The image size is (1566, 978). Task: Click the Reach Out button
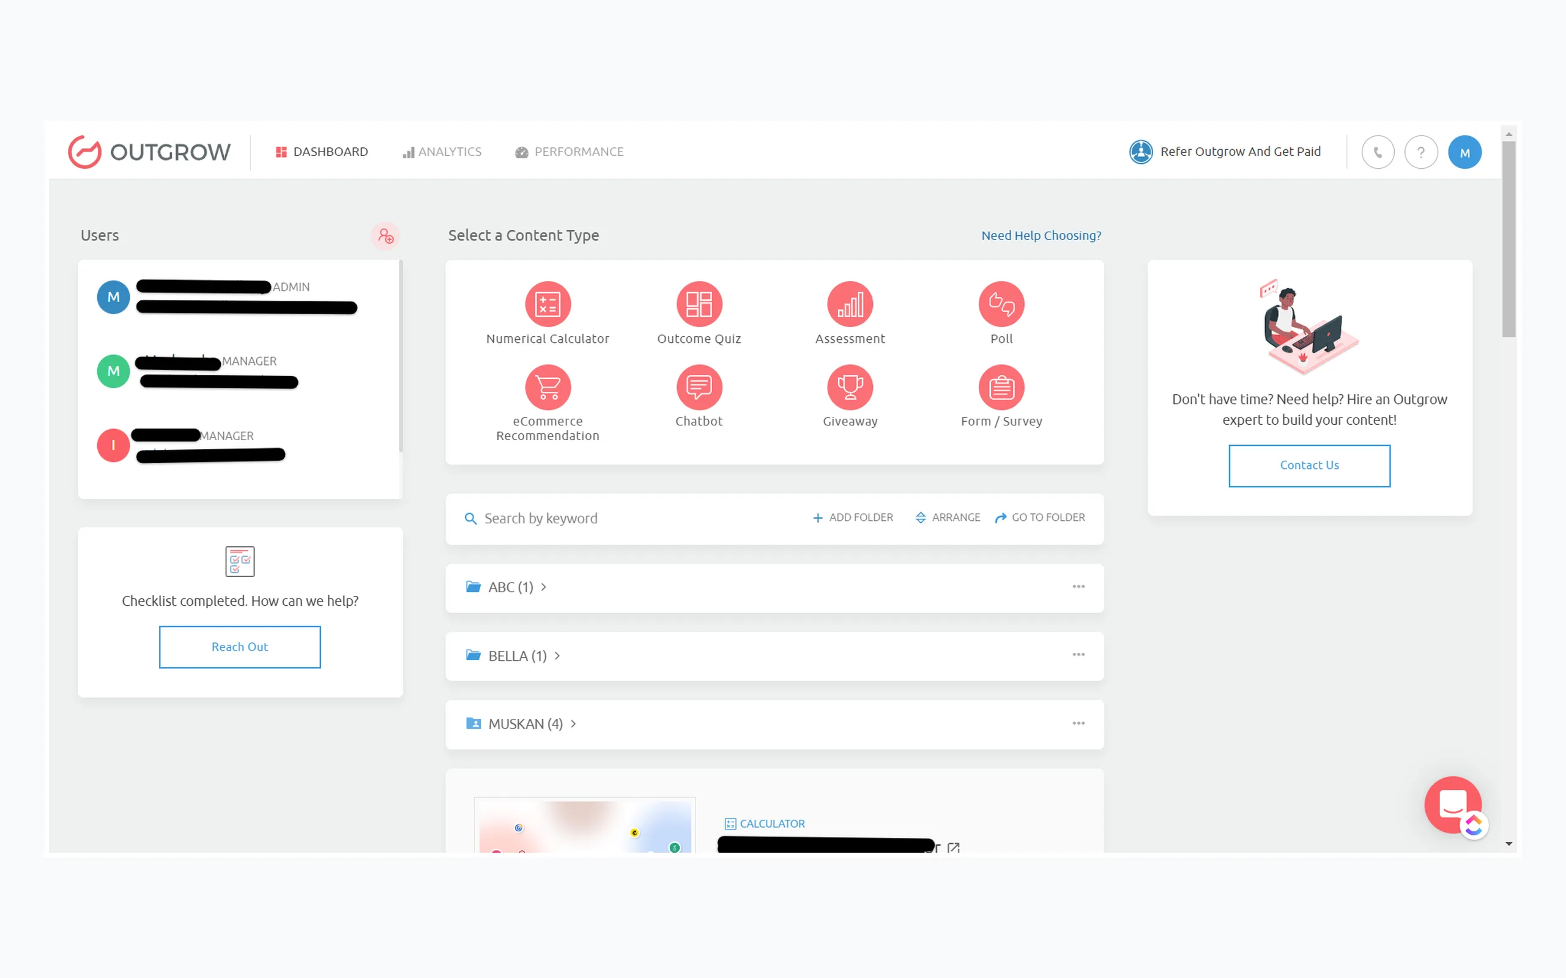pos(240,647)
